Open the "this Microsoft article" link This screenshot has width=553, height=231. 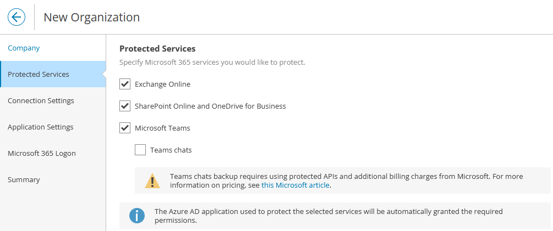pyautogui.click(x=295, y=185)
